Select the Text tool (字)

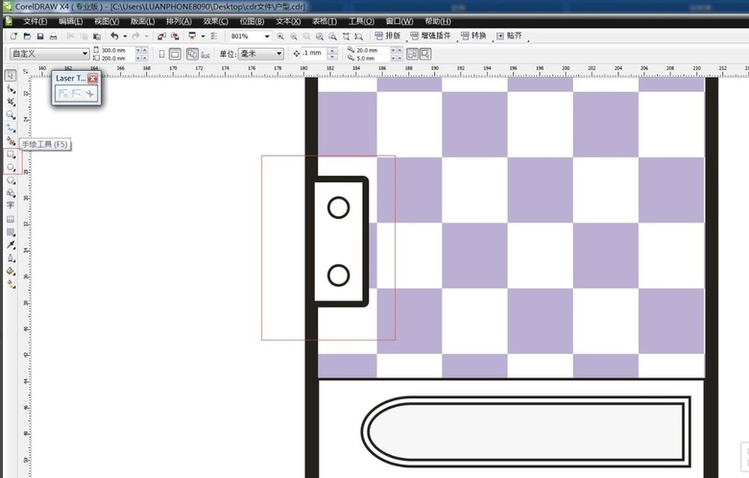tap(11, 205)
